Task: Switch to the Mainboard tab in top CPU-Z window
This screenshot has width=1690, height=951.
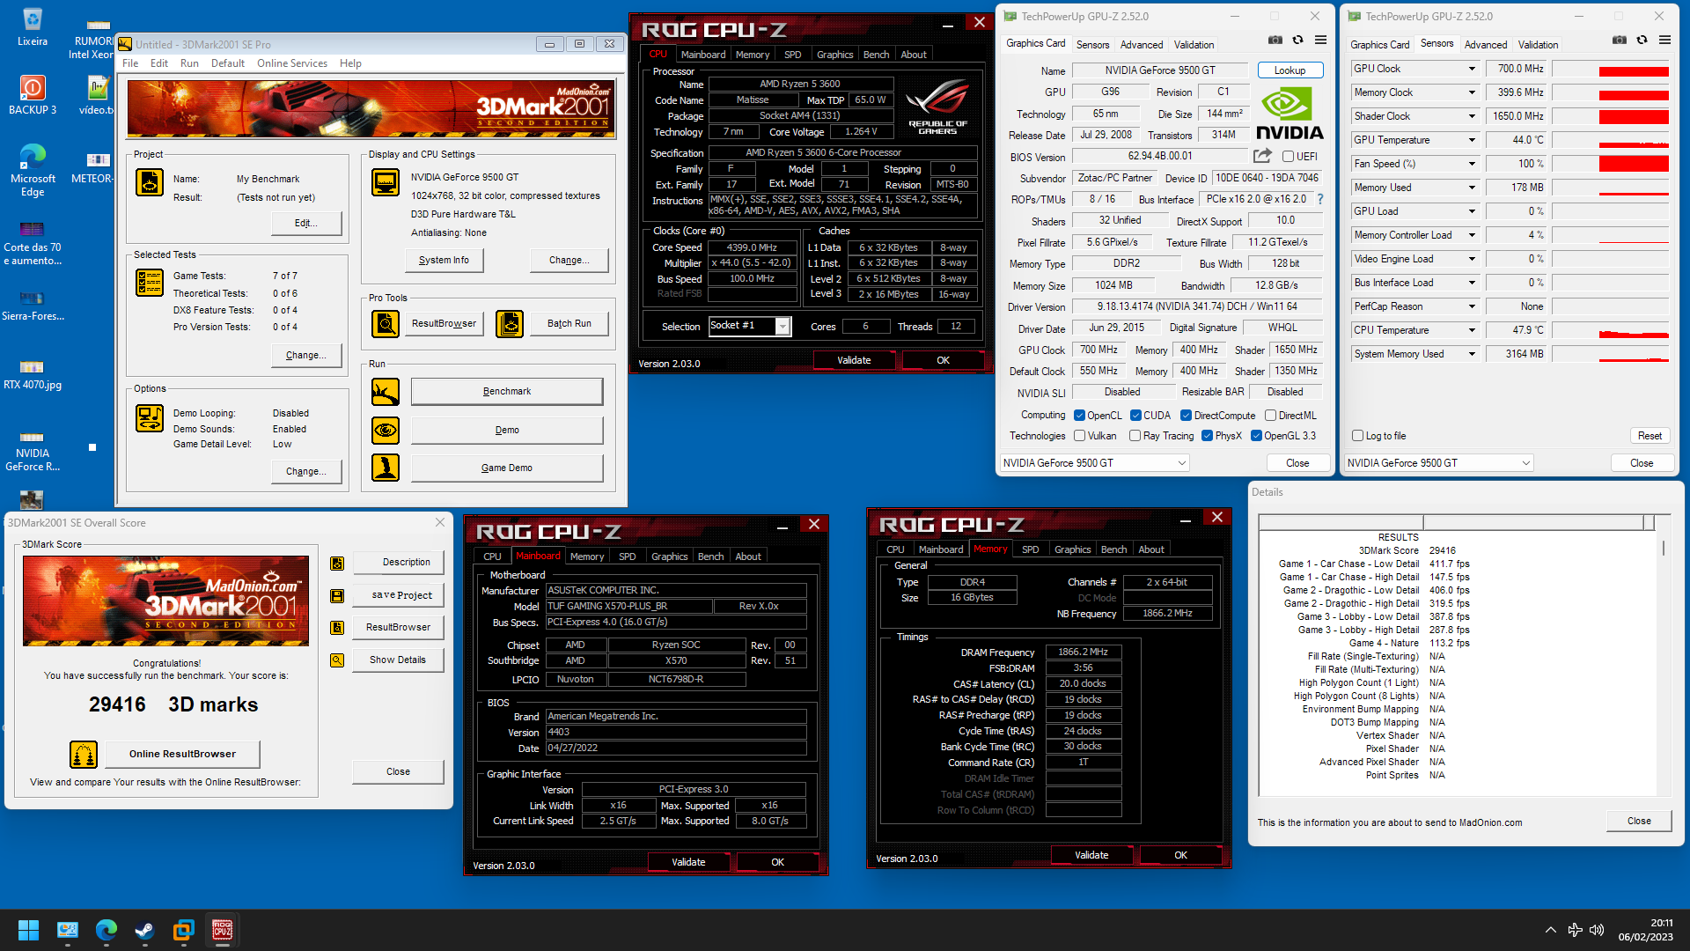Action: 702,55
